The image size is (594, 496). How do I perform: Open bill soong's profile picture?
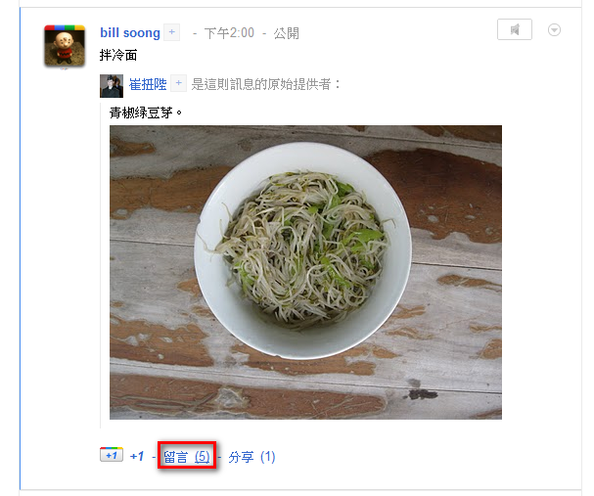[65, 46]
